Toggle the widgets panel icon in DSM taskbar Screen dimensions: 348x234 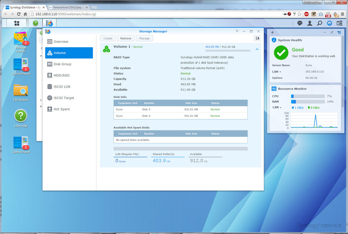pos(340,23)
